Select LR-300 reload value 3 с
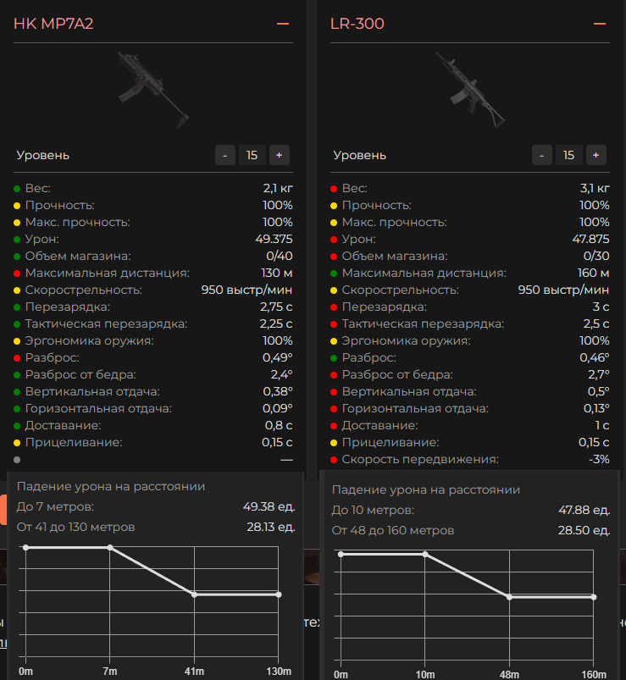The height and width of the screenshot is (680, 626). click(x=601, y=307)
